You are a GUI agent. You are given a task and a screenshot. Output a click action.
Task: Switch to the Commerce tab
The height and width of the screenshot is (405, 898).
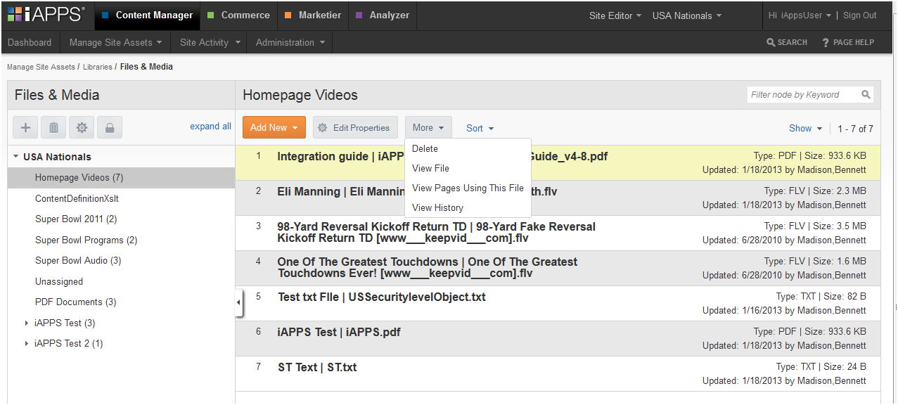238,15
